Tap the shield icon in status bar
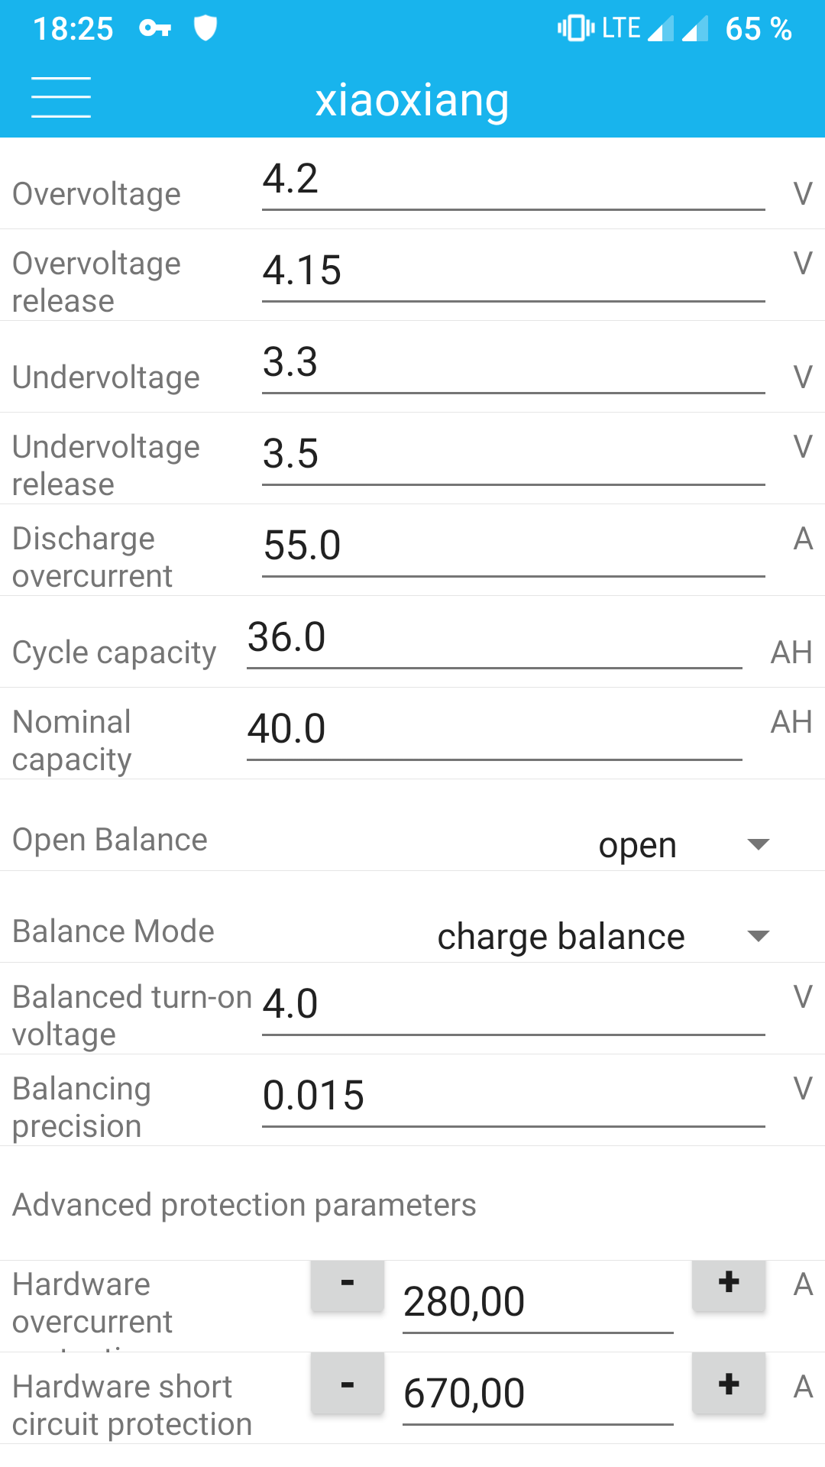 coord(205,28)
